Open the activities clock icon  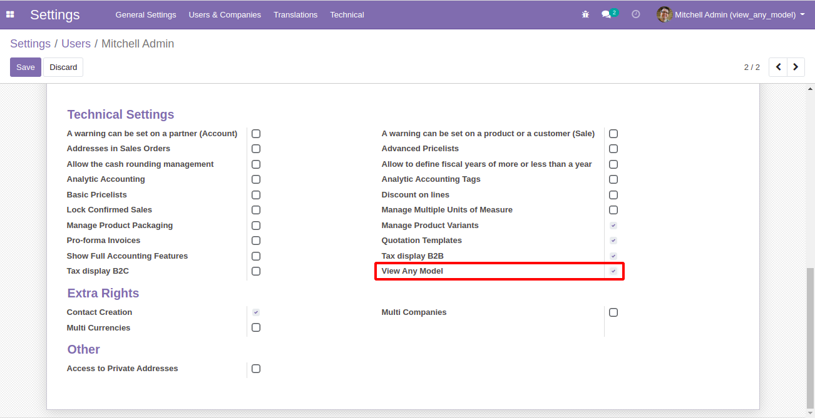(x=636, y=14)
